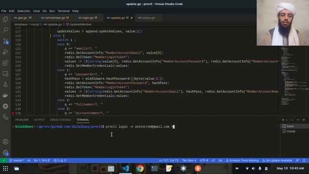Open the Help menu
This screenshot has width=309, height=174.
tap(75, 11)
